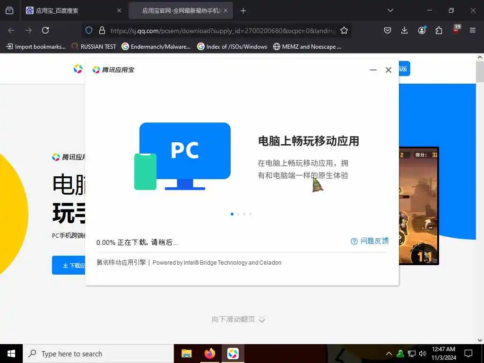Screen dimensions: 484x363
Task: Click the network tray icon
Action: pos(412,354)
